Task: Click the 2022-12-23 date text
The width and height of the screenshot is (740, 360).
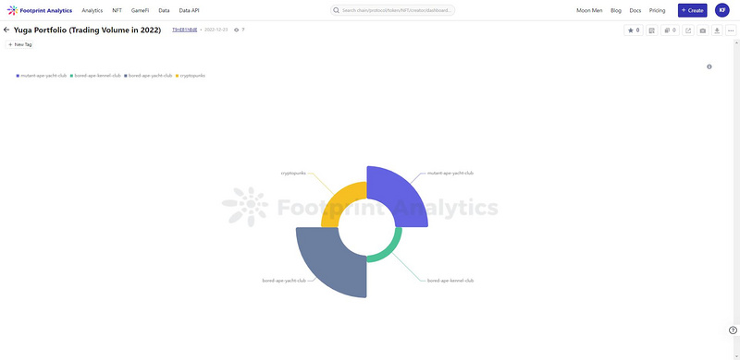Action: point(216,30)
